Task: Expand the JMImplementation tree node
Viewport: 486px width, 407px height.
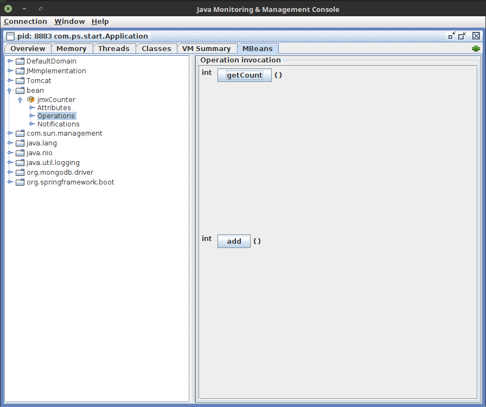Action: (10, 71)
